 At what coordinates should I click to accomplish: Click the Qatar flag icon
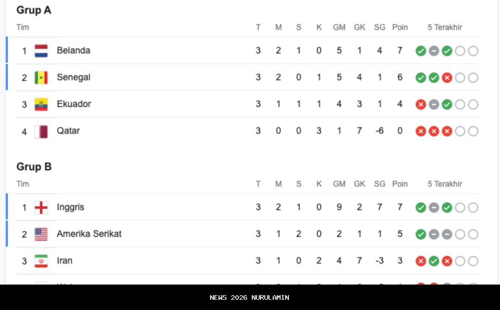tap(41, 131)
